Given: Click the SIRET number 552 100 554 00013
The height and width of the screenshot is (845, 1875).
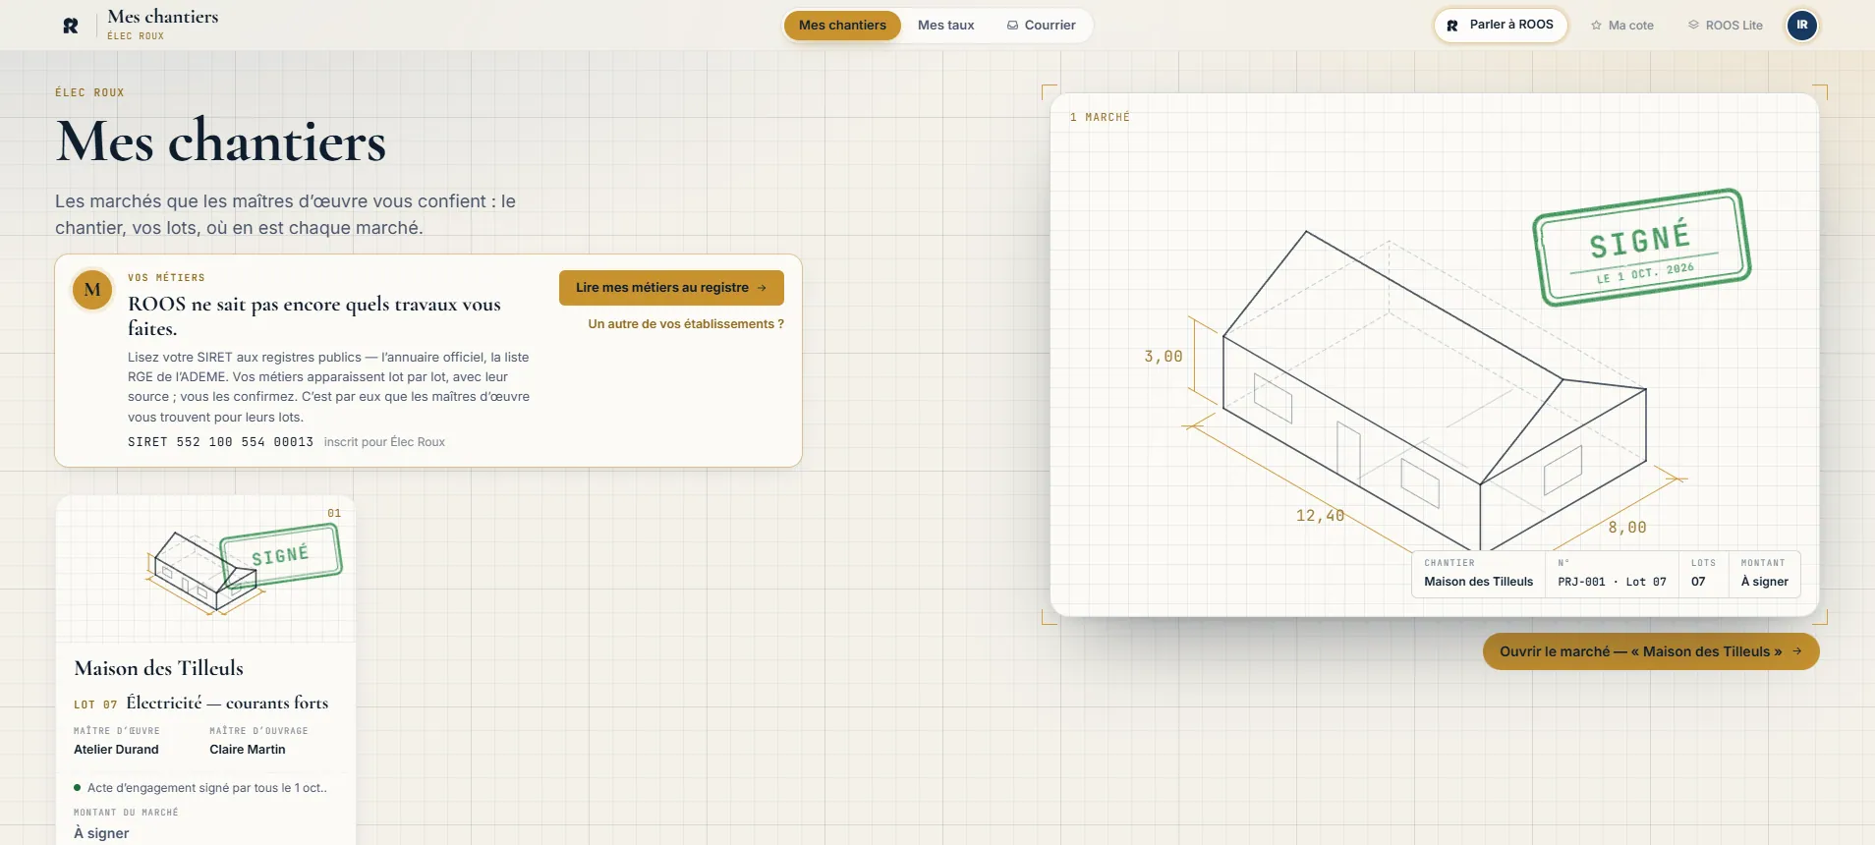Looking at the screenshot, I should click(220, 442).
